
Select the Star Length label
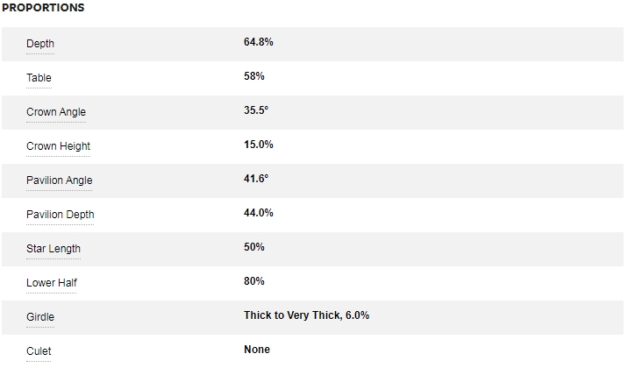click(53, 249)
